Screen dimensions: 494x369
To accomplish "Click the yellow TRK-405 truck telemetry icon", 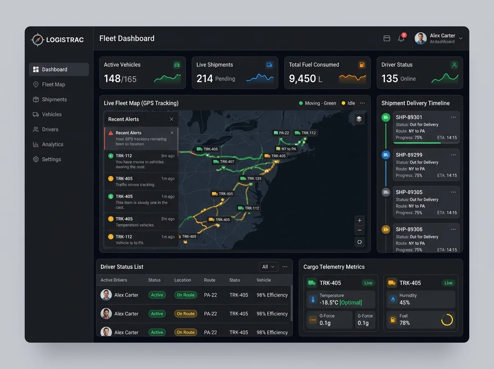I will point(392,283).
